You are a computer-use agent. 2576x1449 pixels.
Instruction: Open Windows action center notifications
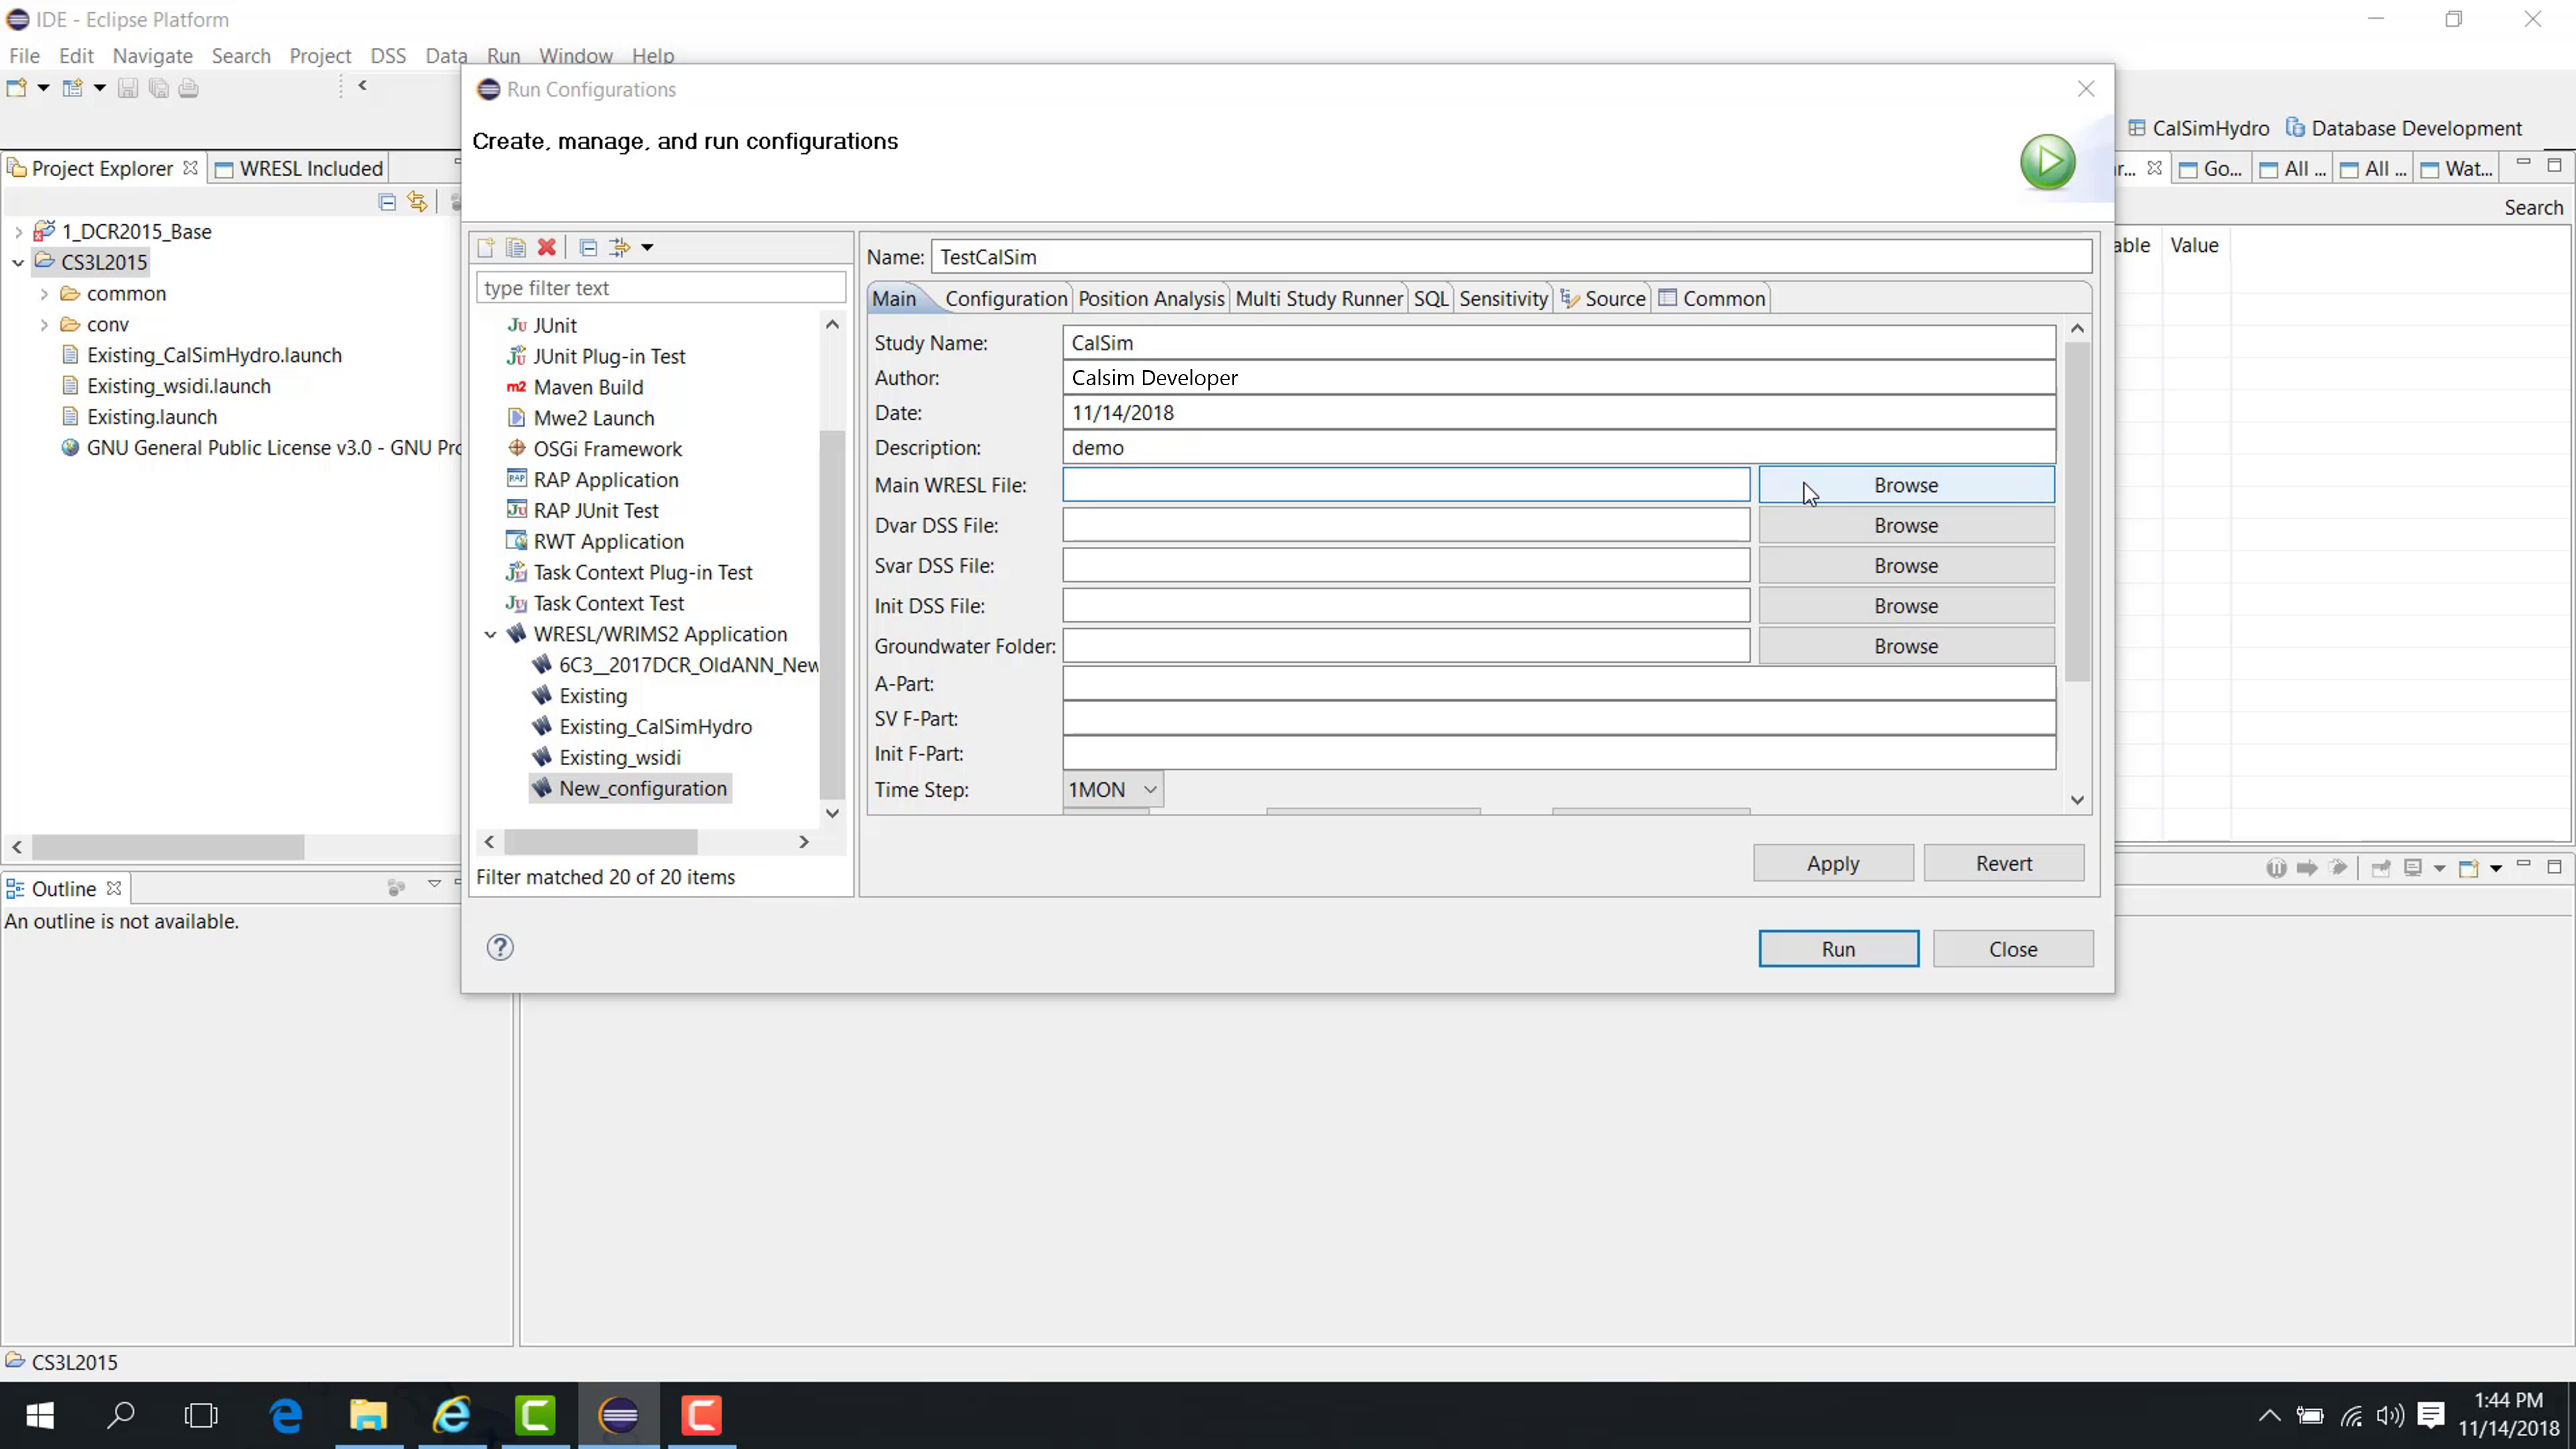[x=2431, y=1415]
